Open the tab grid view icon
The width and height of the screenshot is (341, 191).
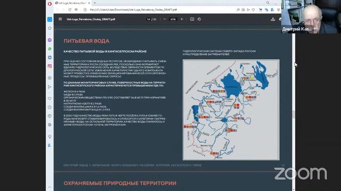[x=76, y=10]
